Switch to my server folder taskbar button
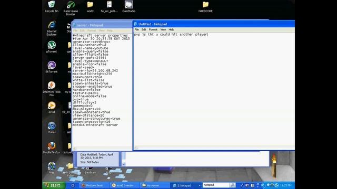The width and height of the screenshot is (337, 189). pos(154,185)
